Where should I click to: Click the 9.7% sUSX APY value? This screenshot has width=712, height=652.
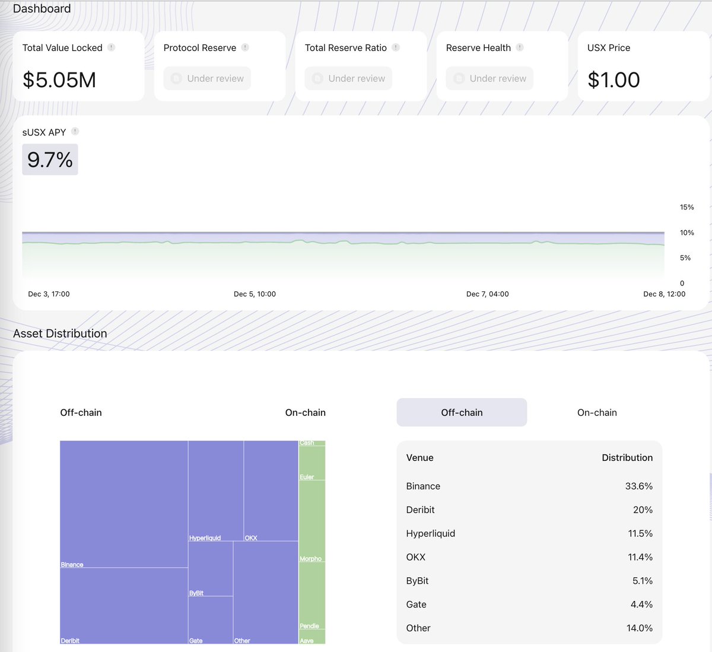point(50,160)
